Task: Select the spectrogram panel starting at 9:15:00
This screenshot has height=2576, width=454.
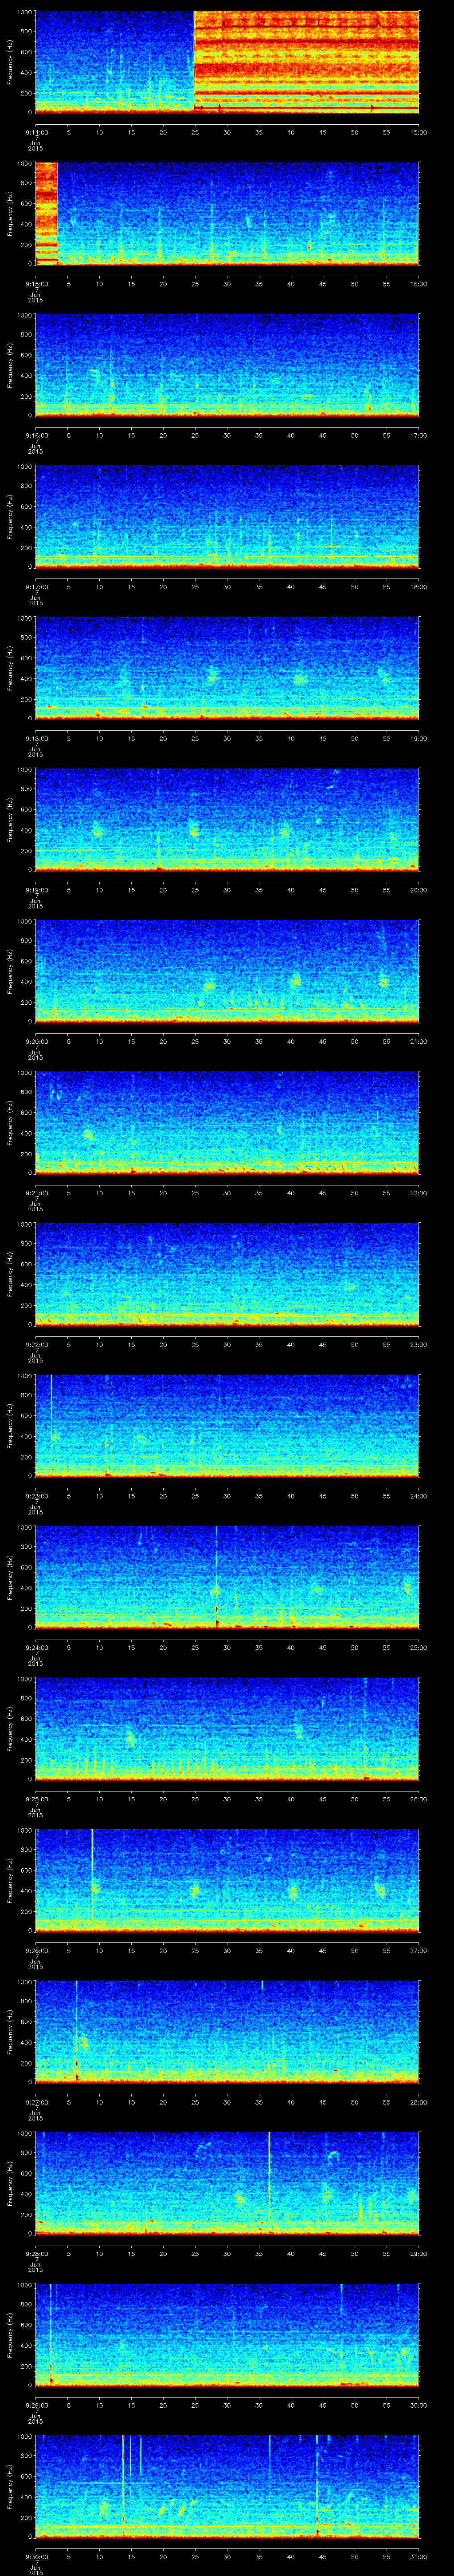Action: (x=227, y=213)
